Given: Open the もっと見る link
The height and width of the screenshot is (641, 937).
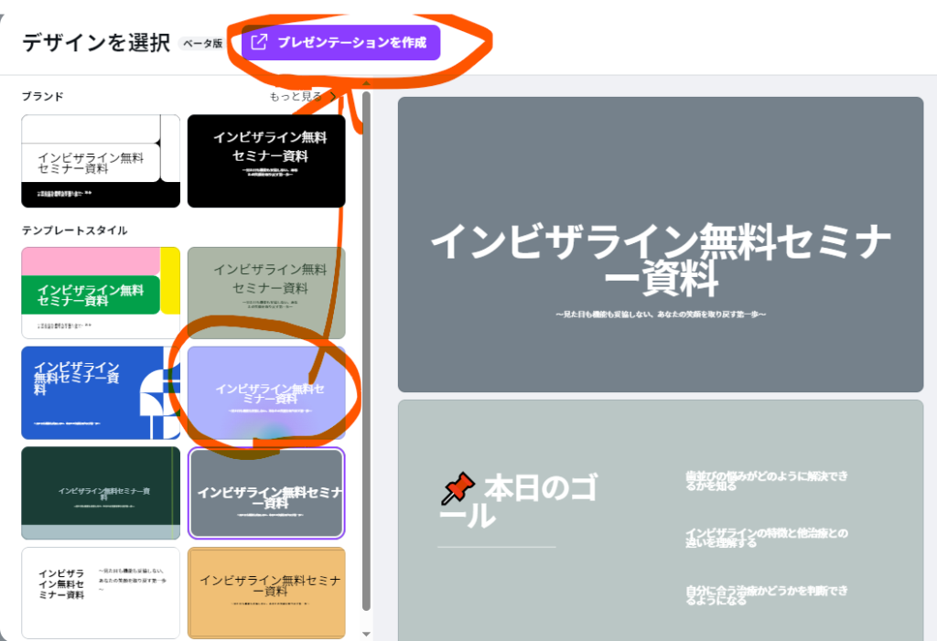Looking at the screenshot, I should coord(302,96).
